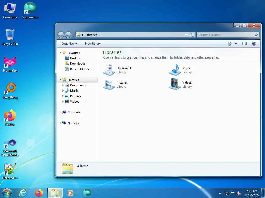Click the taskbar clock and date

tap(252, 193)
